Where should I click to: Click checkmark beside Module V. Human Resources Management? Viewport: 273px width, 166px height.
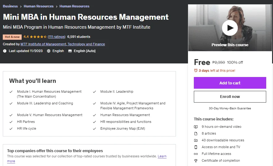pos(11,115)
